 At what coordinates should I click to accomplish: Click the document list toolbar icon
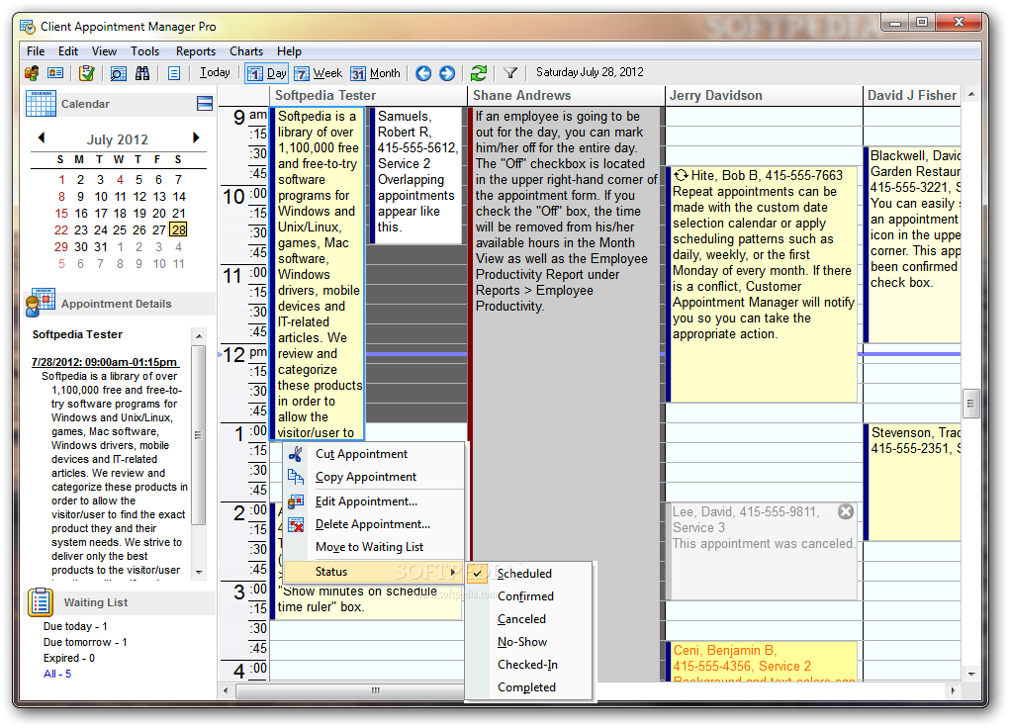(x=174, y=73)
